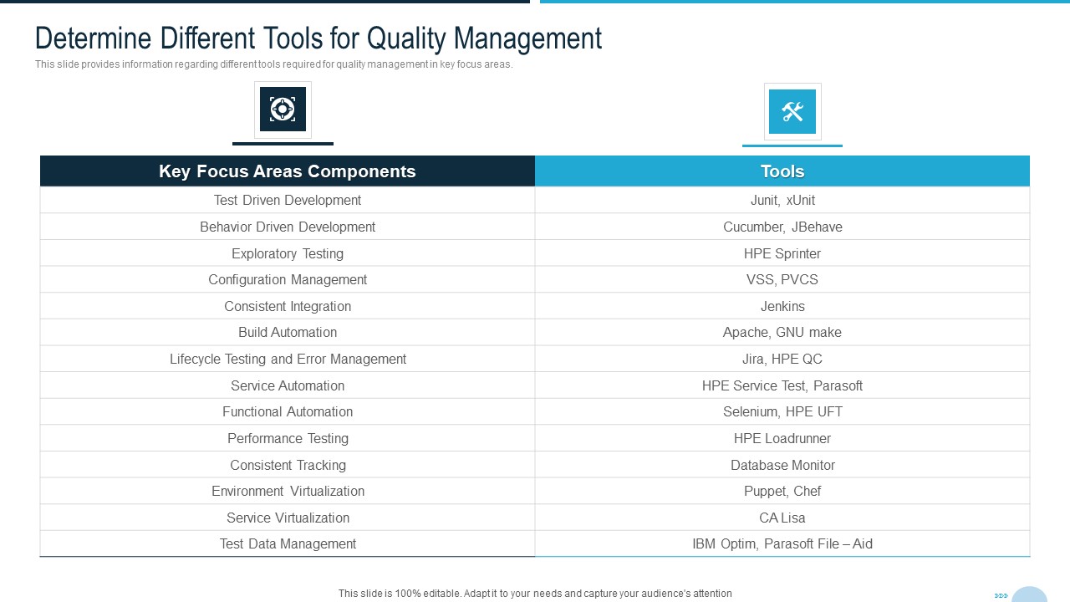Image resolution: width=1070 pixels, height=602 pixels.
Task: Select the 'Test Data Management' cell
Action: click(x=288, y=543)
